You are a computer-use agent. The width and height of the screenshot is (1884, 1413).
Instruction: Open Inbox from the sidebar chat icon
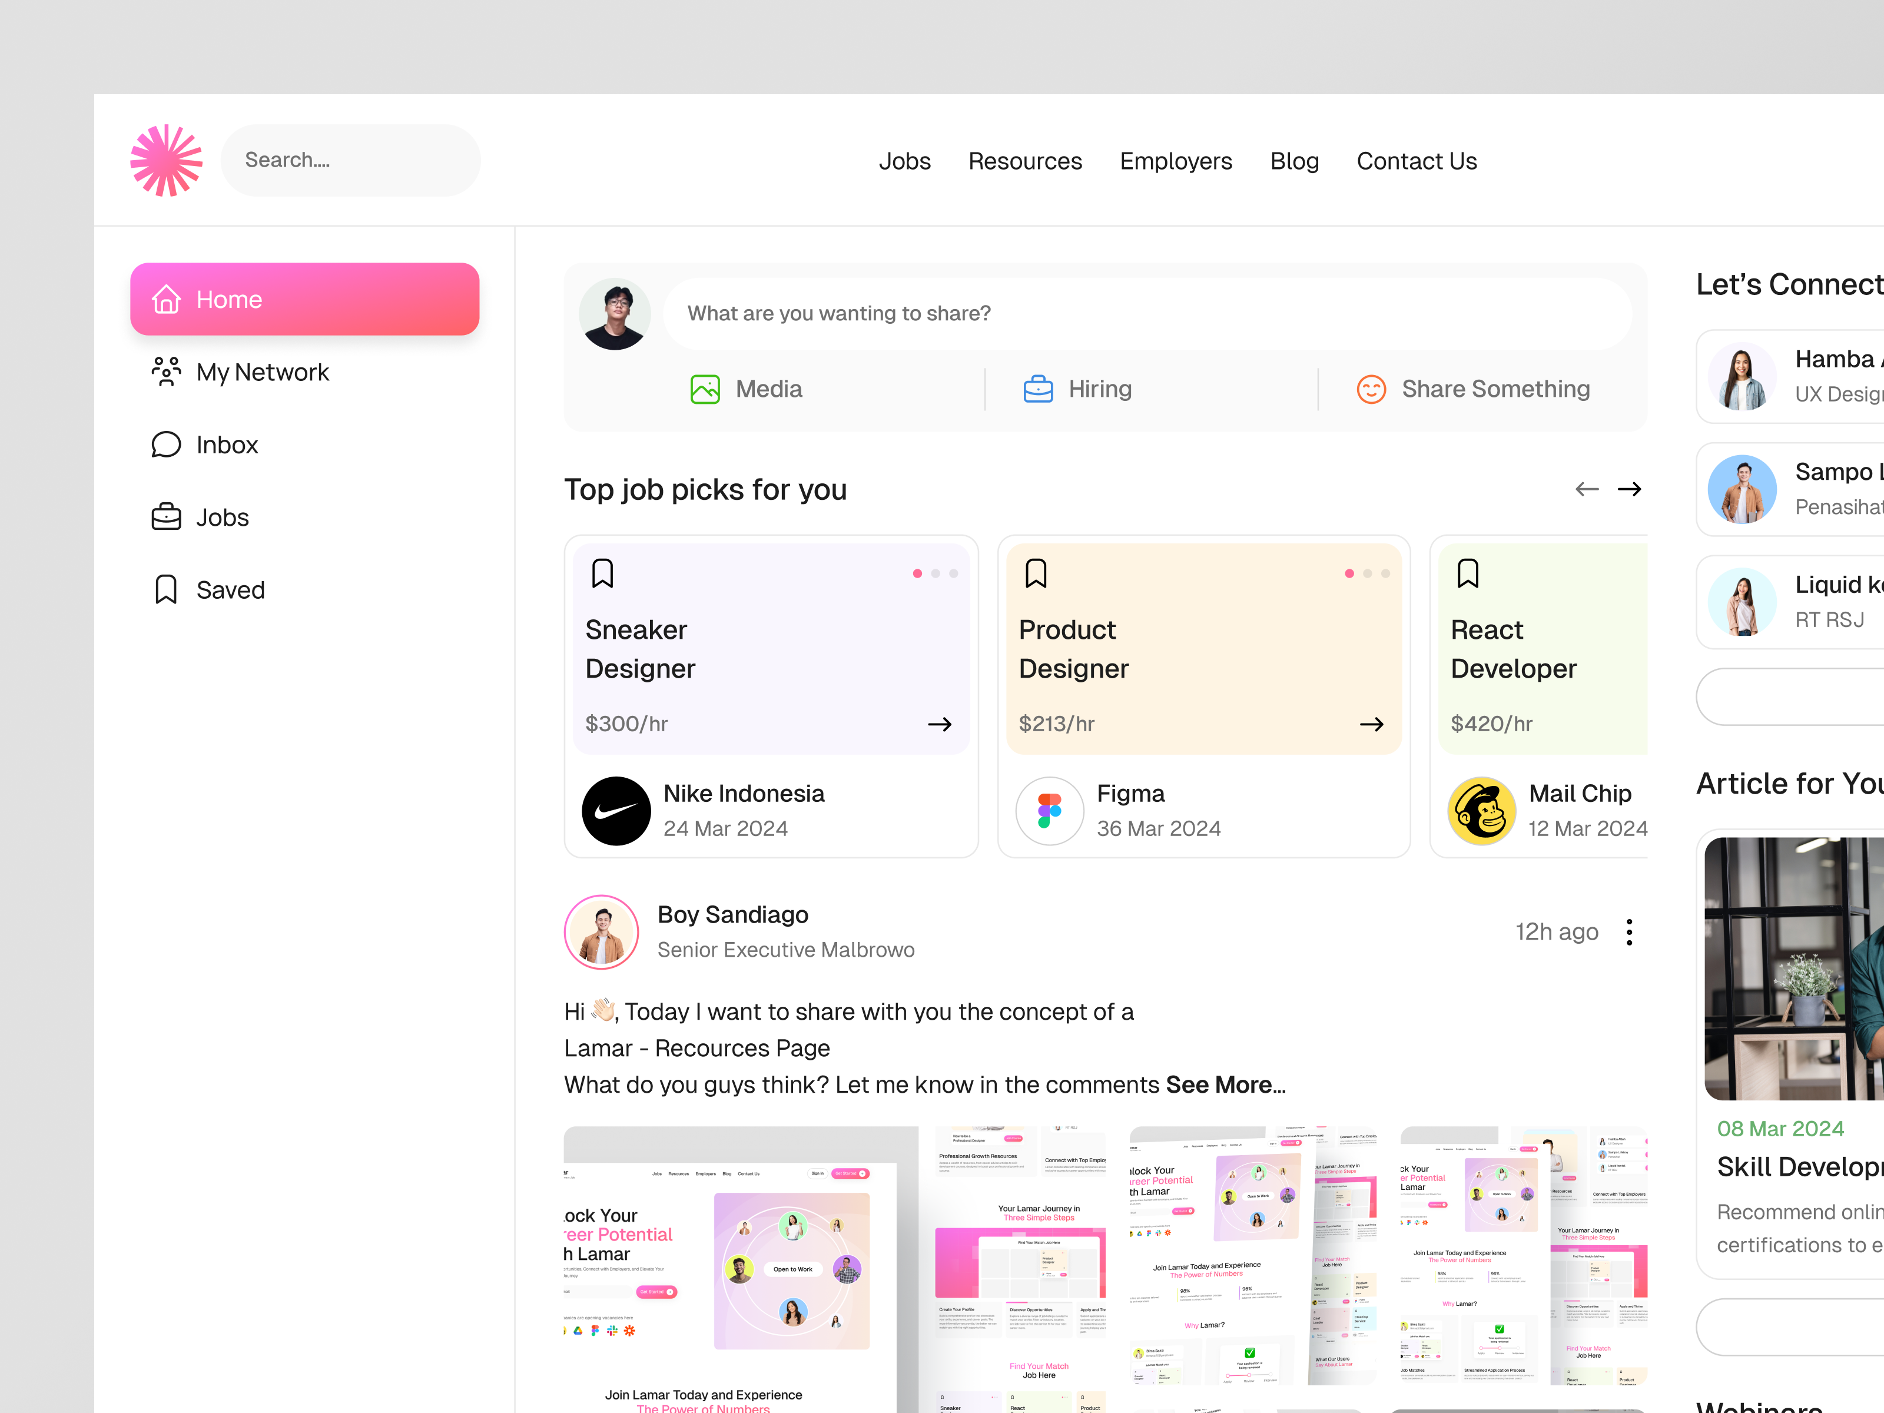(x=166, y=444)
